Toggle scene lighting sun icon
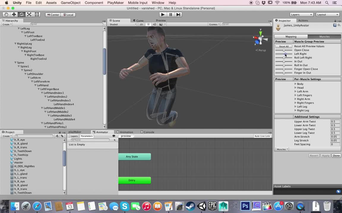 click(148, 24)
